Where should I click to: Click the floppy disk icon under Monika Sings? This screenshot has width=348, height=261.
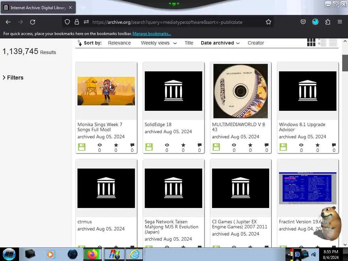[82, 147]
